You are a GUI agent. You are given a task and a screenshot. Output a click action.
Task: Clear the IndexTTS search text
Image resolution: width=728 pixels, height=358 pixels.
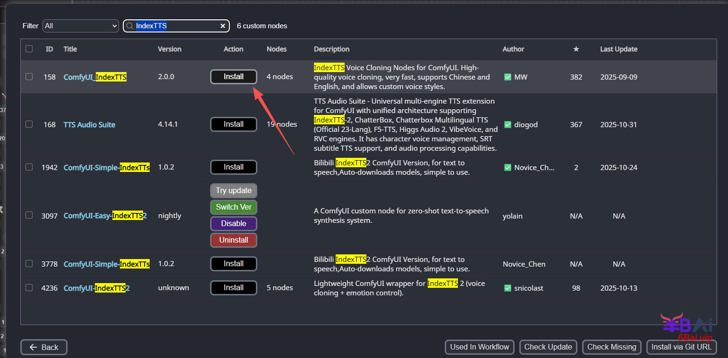tap(223, 26)
